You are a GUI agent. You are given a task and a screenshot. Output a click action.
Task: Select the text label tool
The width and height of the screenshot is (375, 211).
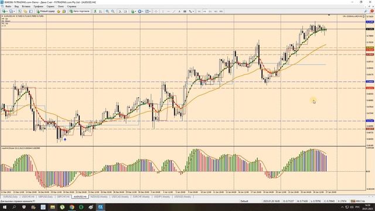pos(185,11)
